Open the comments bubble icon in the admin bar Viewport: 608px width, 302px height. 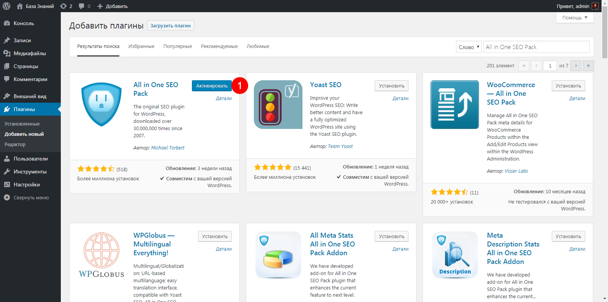[81, 6]
